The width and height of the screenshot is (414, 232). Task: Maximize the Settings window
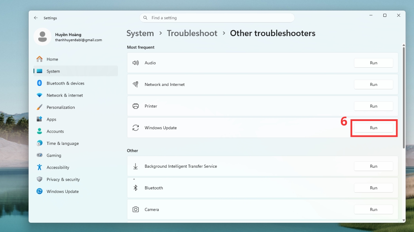point(385,15)
